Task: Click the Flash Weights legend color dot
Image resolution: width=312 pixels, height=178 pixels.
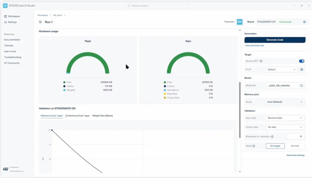Action: [x=64, y=90]
